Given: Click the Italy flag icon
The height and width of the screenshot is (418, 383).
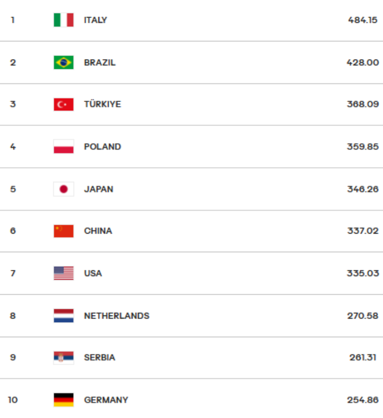Looking at the screenshot, I should tap(64, 20).
